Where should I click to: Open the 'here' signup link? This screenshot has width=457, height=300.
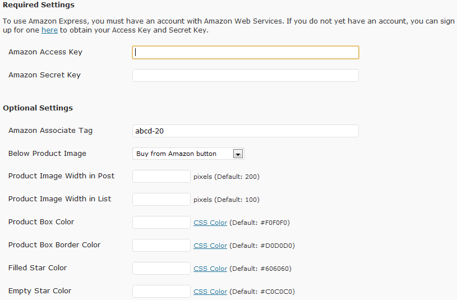pos(49,30)
